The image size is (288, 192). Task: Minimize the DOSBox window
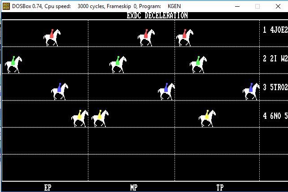point(237,6)
